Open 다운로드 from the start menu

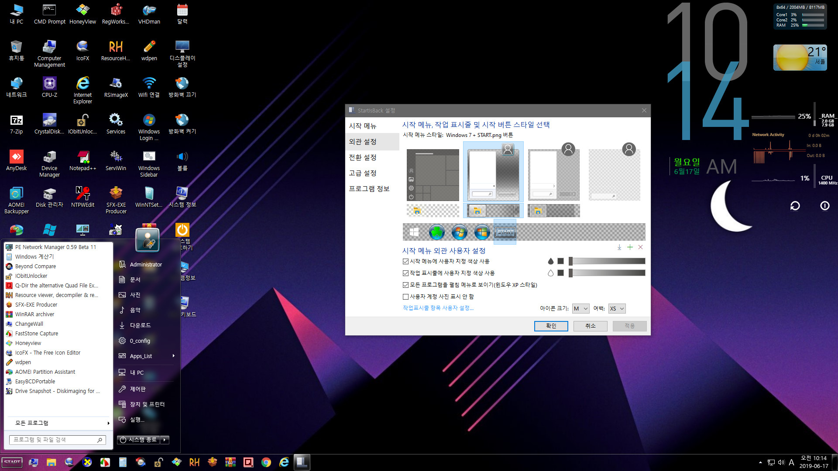pos(147,325)
